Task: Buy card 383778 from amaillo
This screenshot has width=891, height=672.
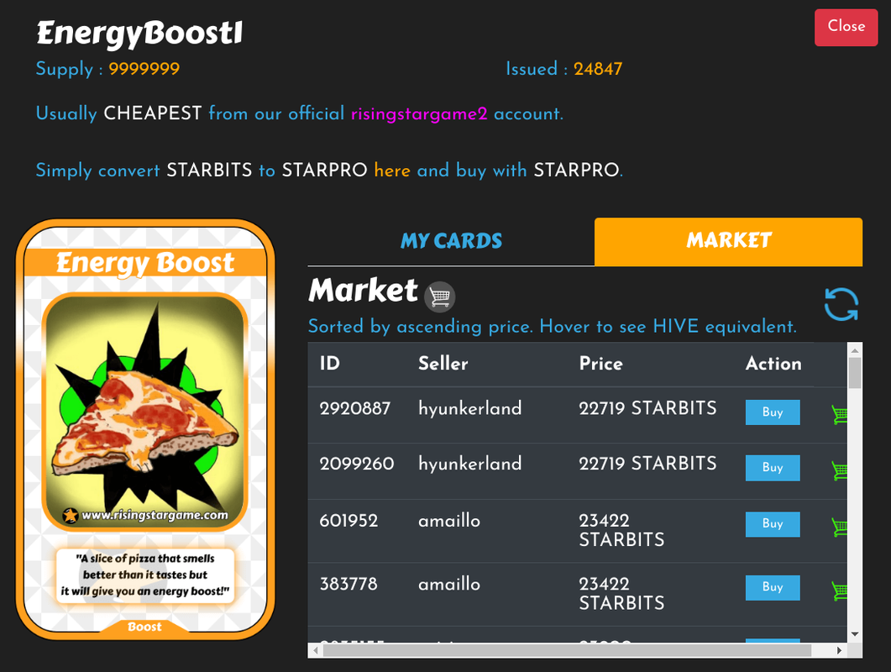Action: tap(773, 587)
